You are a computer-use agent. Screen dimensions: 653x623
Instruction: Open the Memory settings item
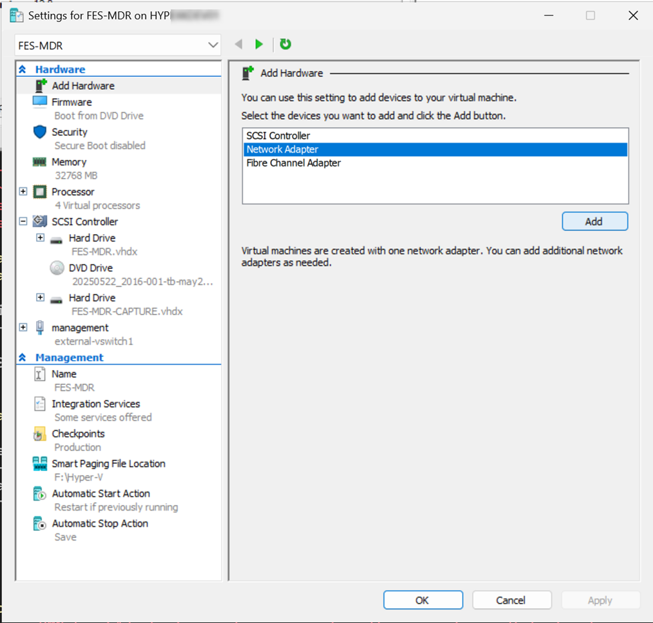pos(69,162)
